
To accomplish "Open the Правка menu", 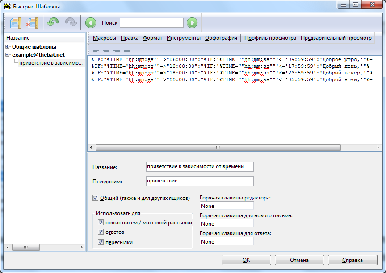I will tap(130, 38).
